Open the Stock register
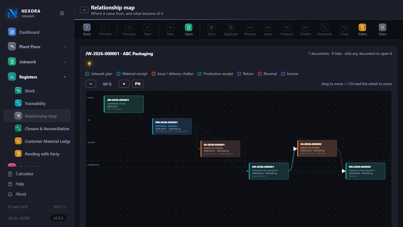This screenshot has width=403, height=227. pyautogui.click(x=37, y=91)
